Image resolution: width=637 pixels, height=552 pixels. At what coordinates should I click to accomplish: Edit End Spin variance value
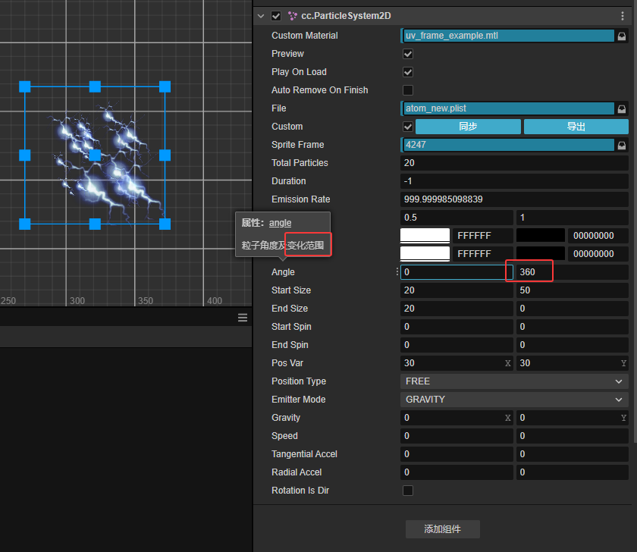tap(572, 345)
